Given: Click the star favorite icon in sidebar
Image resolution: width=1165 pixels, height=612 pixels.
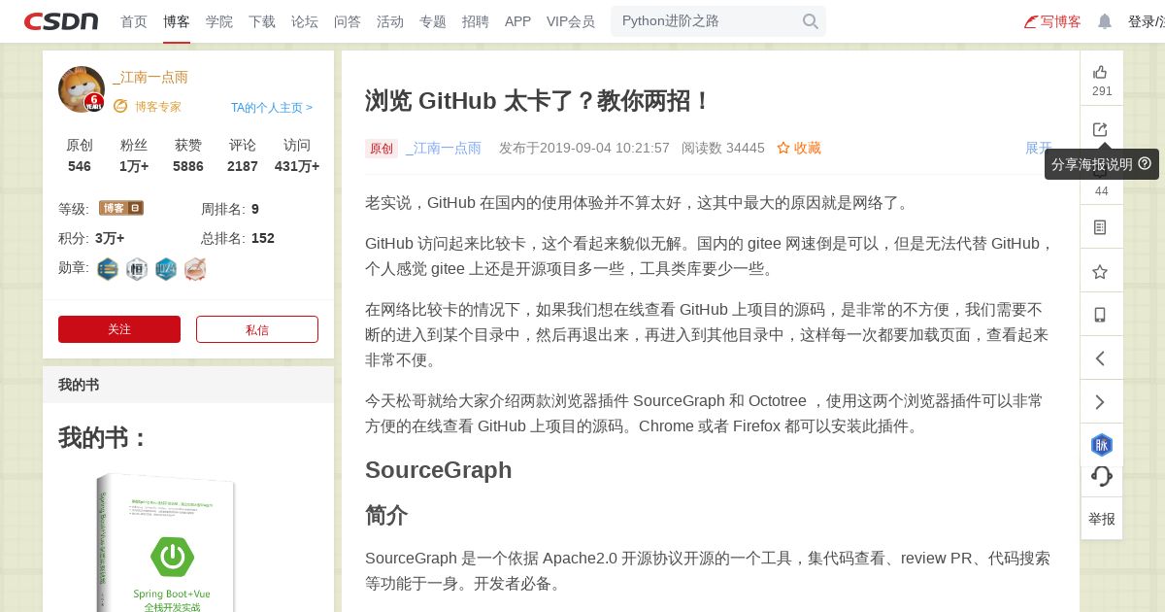Looking at the screenshot, I should [x=1100, y=271].
